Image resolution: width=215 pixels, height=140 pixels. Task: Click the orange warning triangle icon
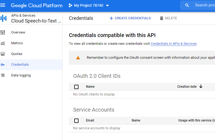pos(78,58)
